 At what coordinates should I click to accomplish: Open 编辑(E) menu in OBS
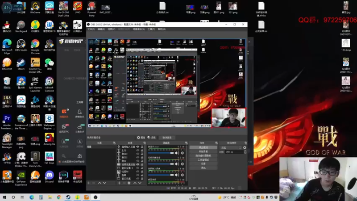pos(101,29)
